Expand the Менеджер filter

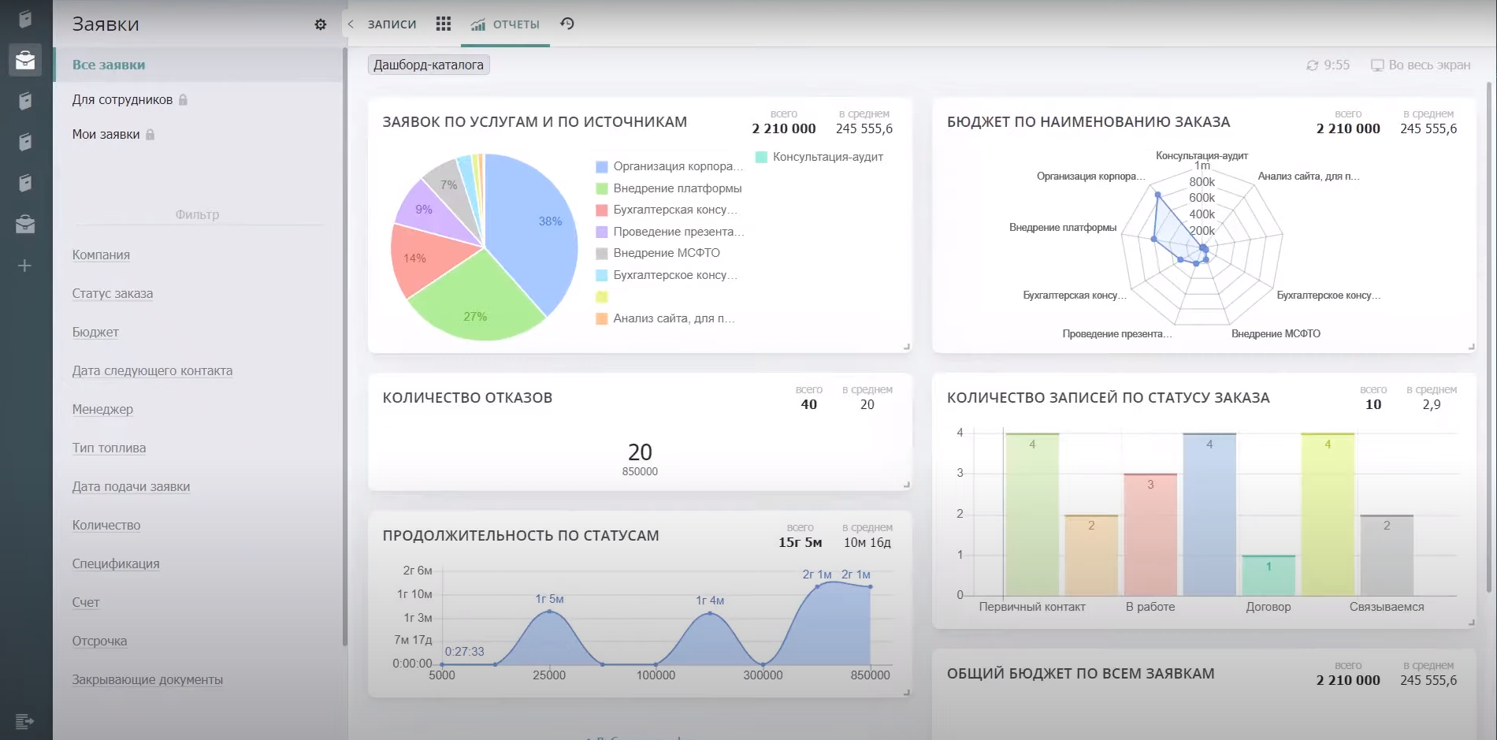(x=102, y=409)
